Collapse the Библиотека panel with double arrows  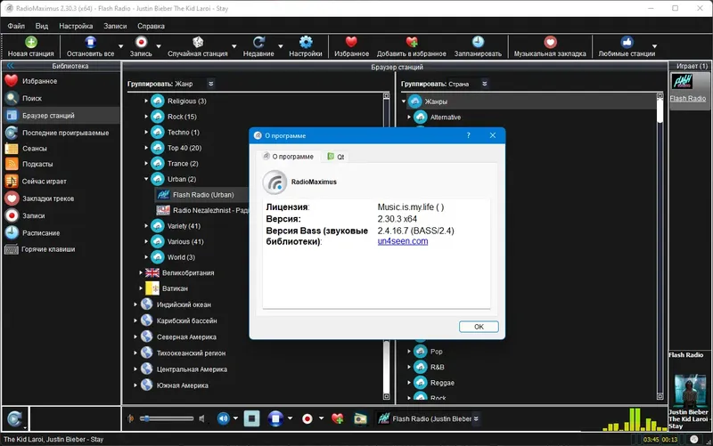tap(10, 66)
